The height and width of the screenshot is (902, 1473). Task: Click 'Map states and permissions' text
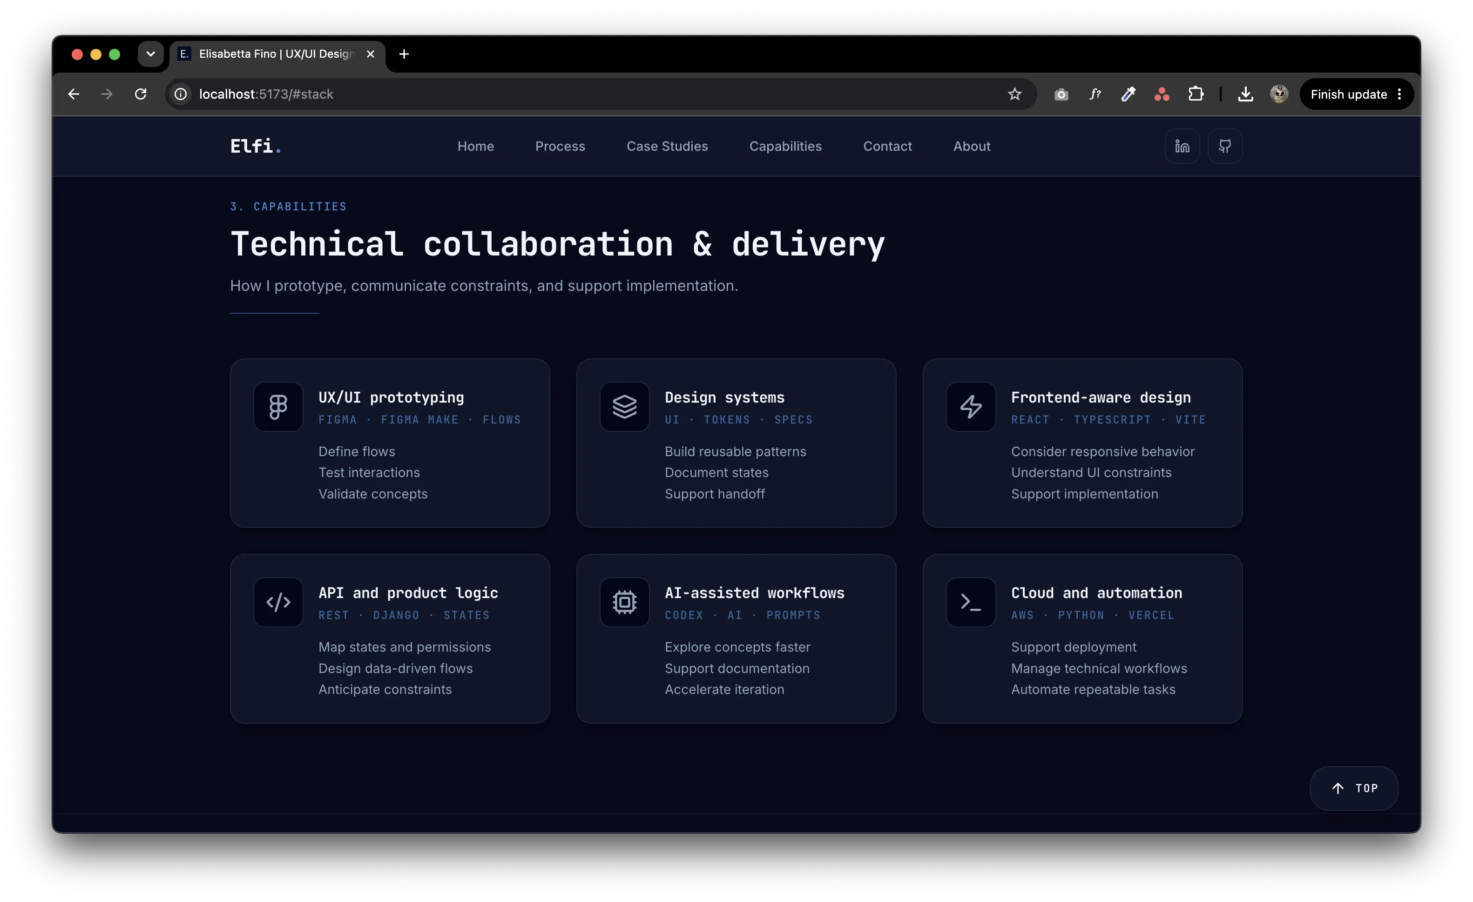pos(405,647)
